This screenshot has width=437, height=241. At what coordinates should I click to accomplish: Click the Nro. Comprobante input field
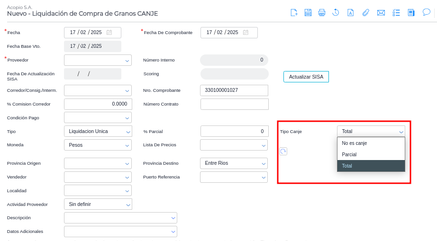tap(234, 90)
